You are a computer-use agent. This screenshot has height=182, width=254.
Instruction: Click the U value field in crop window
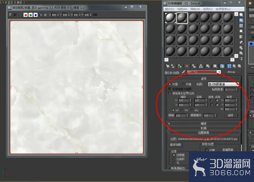[54, 15]
